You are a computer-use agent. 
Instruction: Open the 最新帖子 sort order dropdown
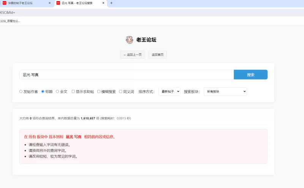pyautogui.click(x=169, y=92)
